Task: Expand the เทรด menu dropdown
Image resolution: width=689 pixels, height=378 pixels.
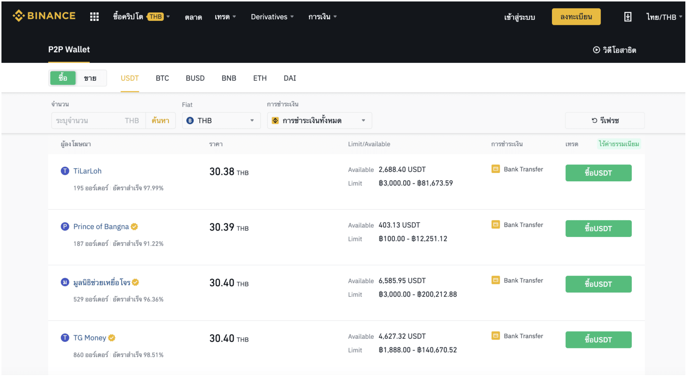Action: point(225,17)
